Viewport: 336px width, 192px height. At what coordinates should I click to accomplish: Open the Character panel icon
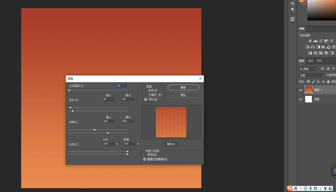tap(292, 3)
